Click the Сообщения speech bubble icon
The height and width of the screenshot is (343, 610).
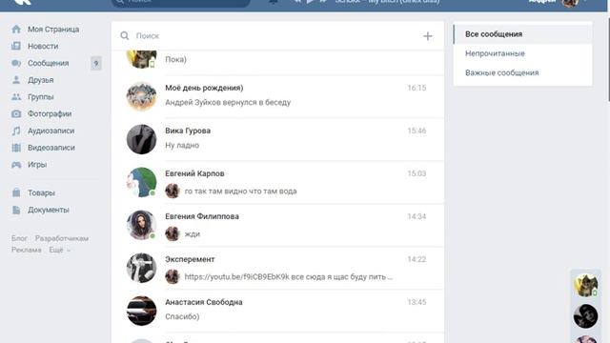pyautogui.click(x=16, y=63)
